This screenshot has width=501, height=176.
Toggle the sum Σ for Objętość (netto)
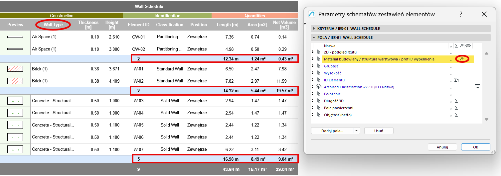[x=456, y=115]
